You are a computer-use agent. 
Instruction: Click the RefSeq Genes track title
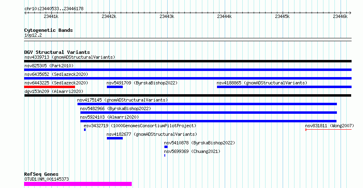(x=41, y=174)
